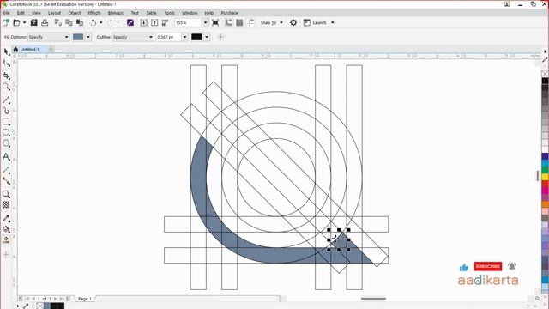Select the Polygon tool
The height and width of the screenshot is (309, 549).
click(x=6, y=143)
